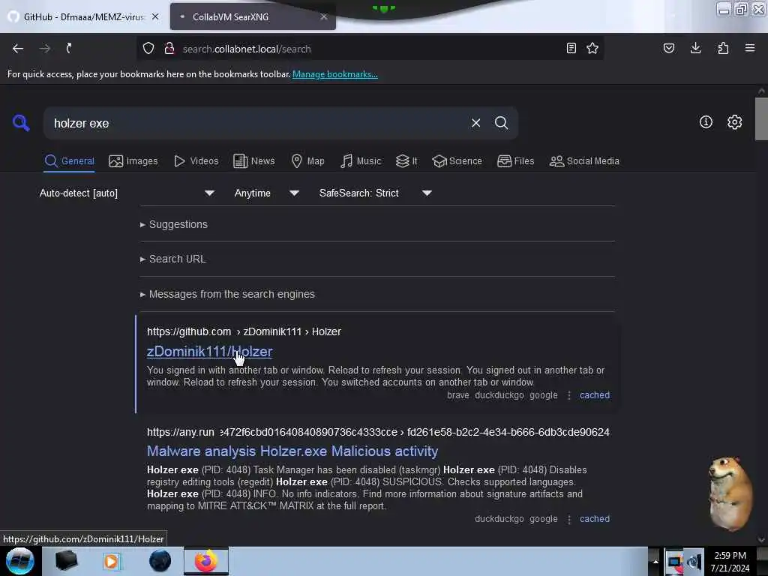Switch to Files search category
This screenshot has width=768, height=576.
515,161
